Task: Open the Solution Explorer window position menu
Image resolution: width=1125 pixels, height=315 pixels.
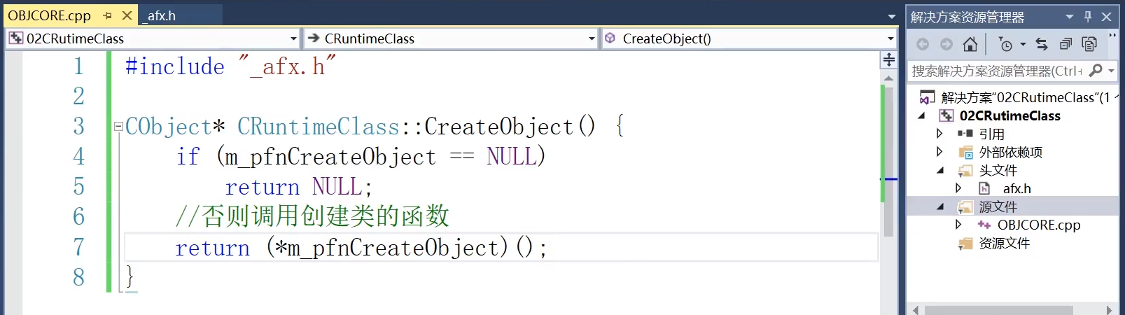Action: click(x=1070, y=16)
